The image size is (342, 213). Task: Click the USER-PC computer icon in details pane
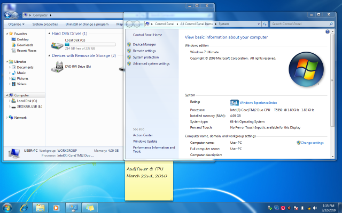pyautogui.click(x=14, y=153)
